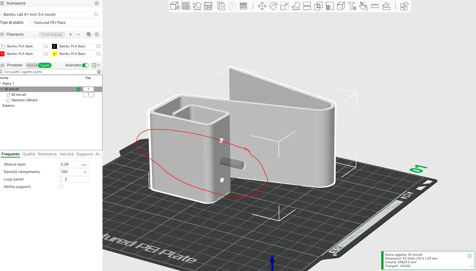Viewport: 476px width, 271px height.
Task: Open the Supporto tab
Action: [85, 154]
